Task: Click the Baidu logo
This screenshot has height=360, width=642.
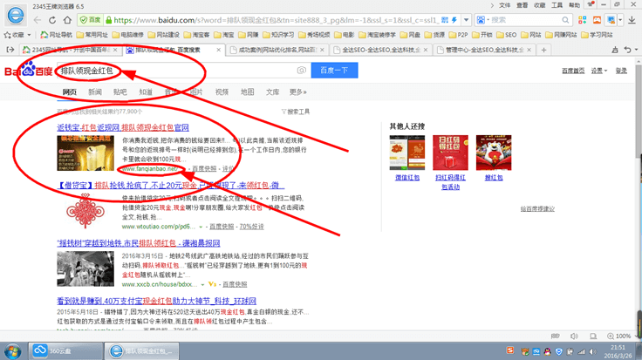Action: 28,70
